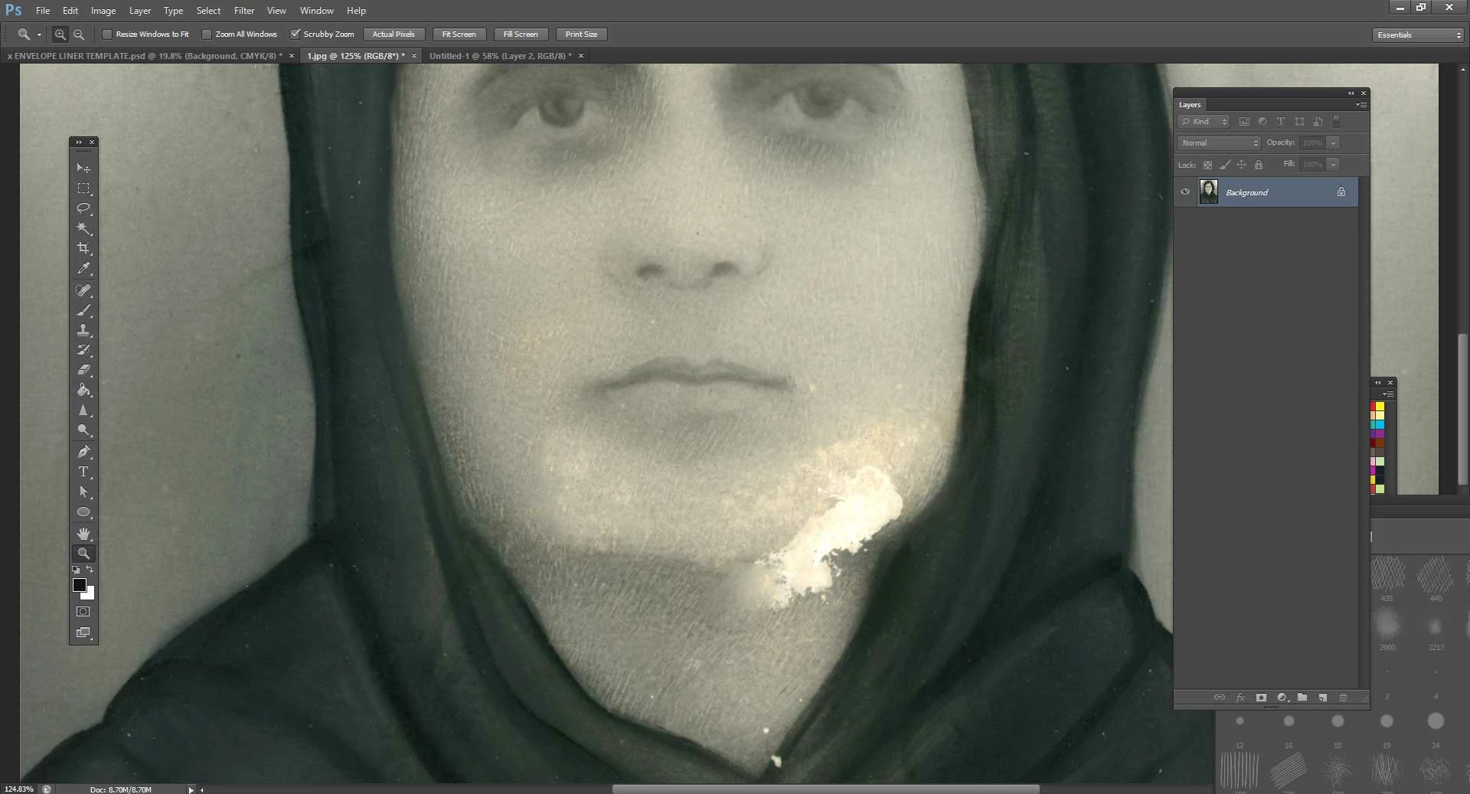Click the delete layer trash icon
The height and width of the screenshot is (794, 1470).
(x=1343, y=698)
